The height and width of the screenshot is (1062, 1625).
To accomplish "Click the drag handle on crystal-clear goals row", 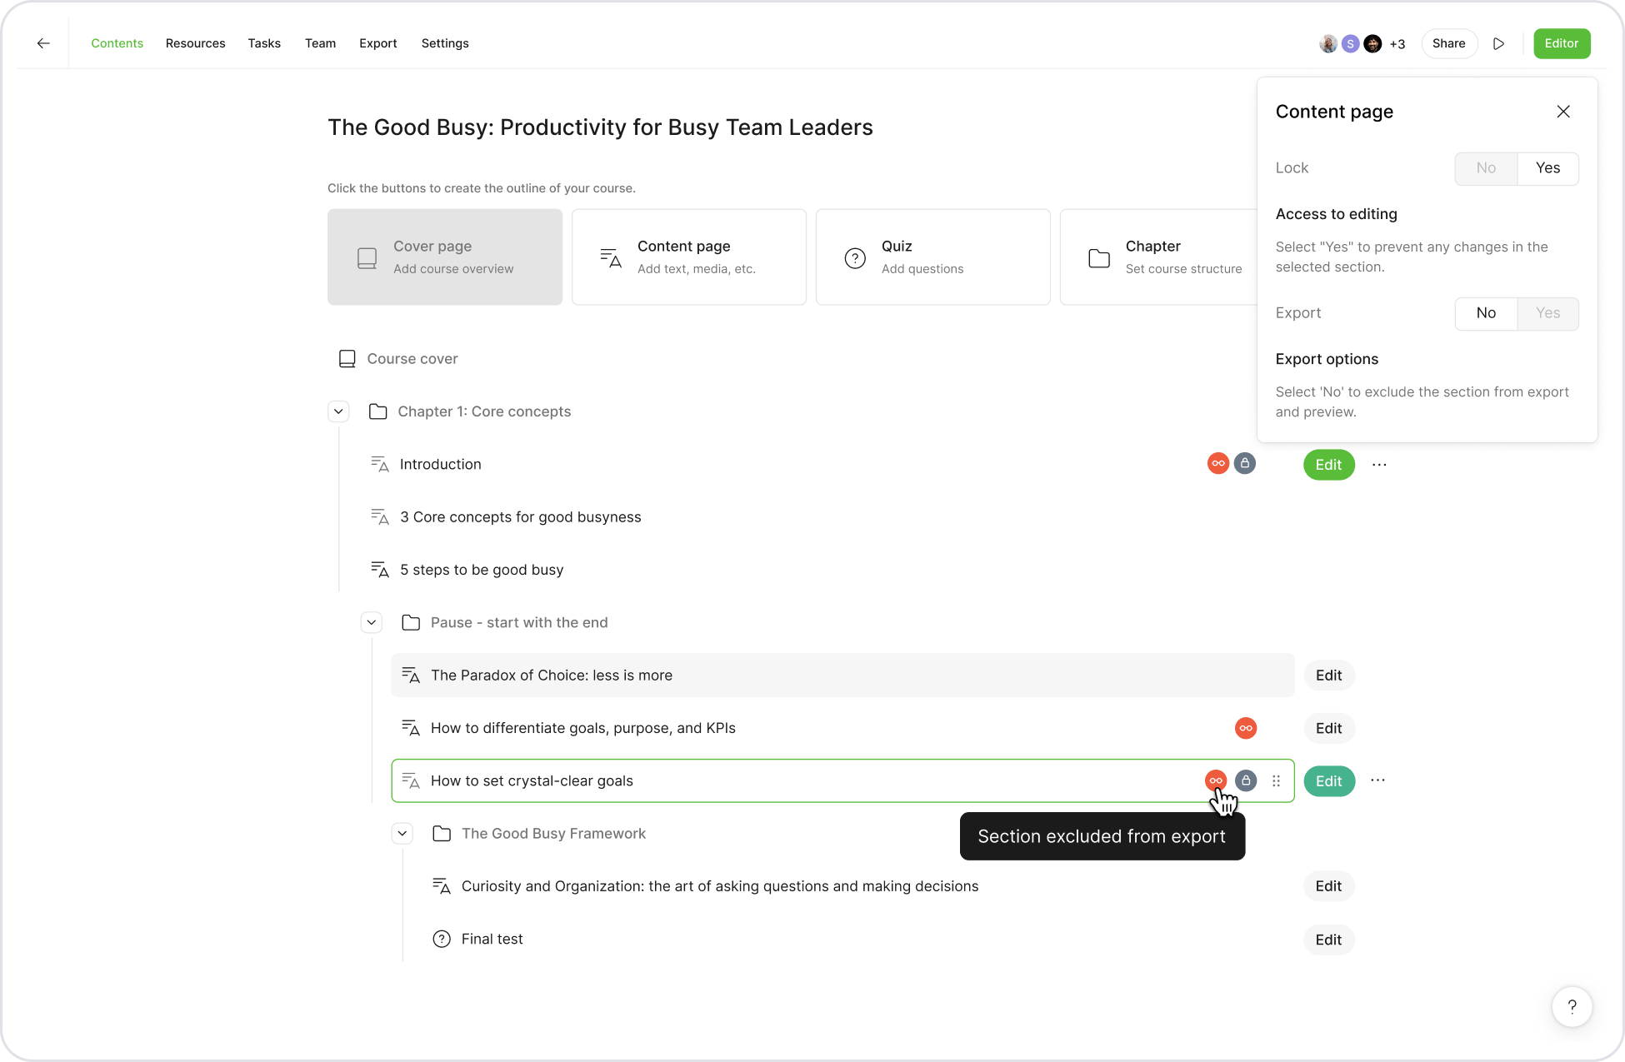I will click(x=1276, y=780).
